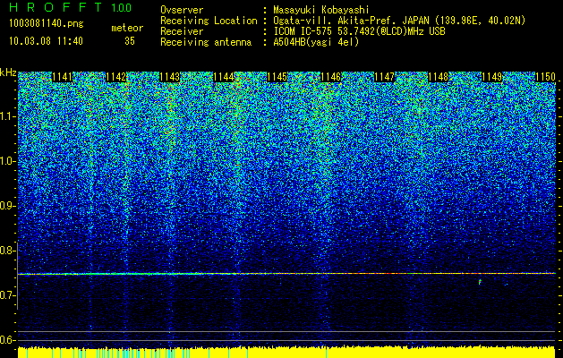Screen dimensions: 563x358
Task: Click the 1141 time marker
Action: [x=63, y=77]
